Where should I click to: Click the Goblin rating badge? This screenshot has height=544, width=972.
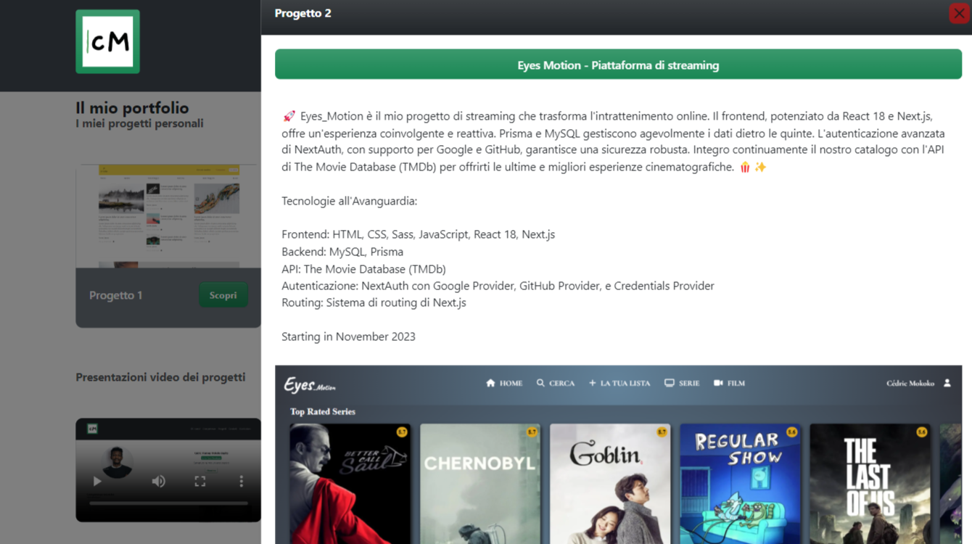(662, 432)
